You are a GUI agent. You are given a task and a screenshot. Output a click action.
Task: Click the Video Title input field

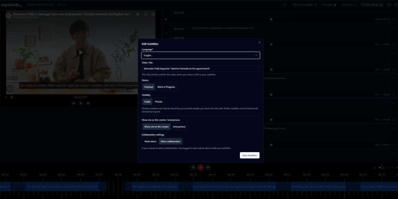click(x=200, y=68)
